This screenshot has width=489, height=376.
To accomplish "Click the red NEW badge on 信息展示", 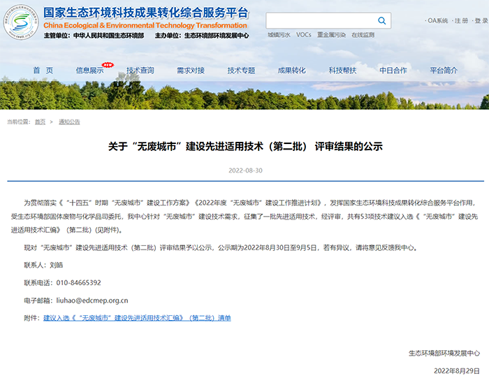I will [x=108, y=64].
